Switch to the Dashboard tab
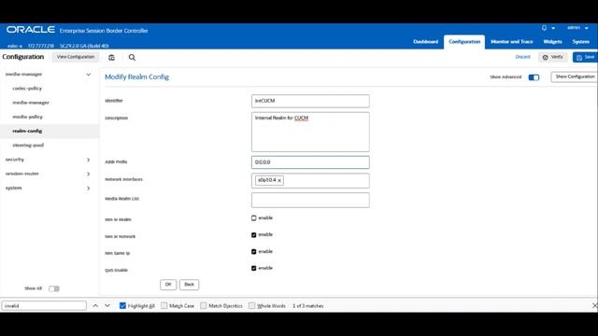This screenshot has width=598, height=336. click(426, 41)
